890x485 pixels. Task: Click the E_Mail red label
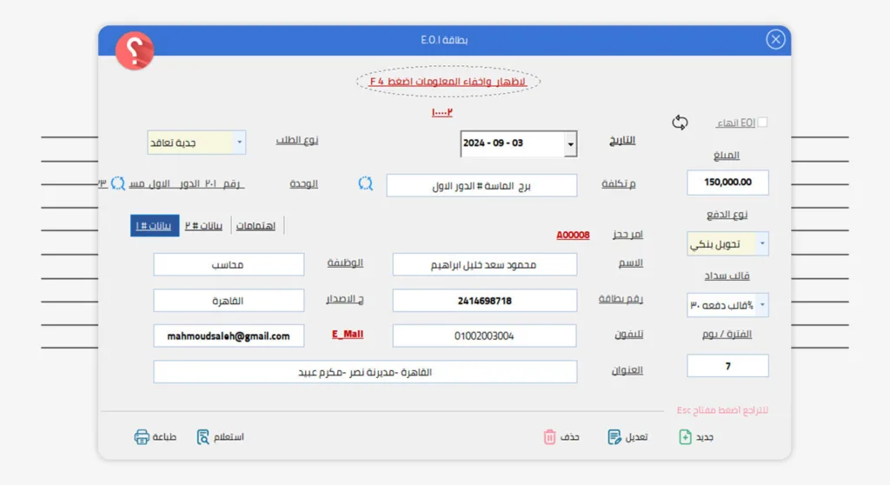[x=348, y=334]
